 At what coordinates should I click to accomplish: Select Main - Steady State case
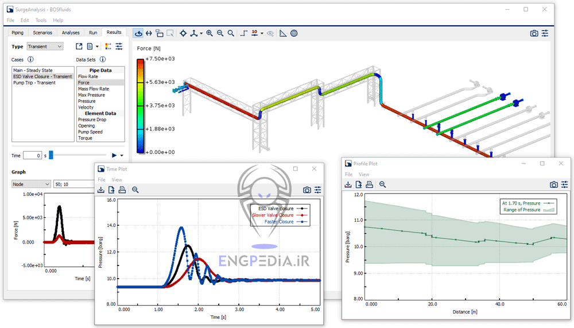43,70
